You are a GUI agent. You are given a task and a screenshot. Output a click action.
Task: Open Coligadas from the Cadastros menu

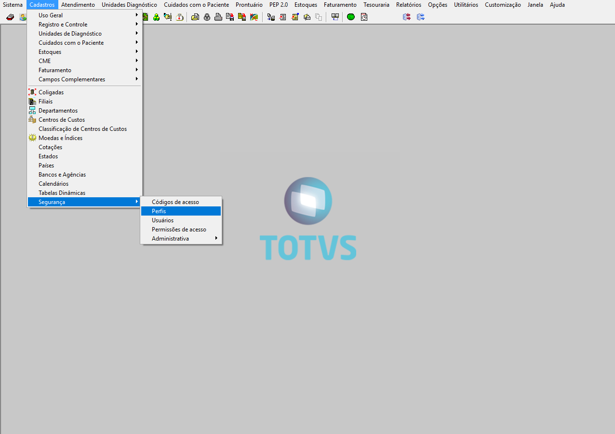pyautogui.click(x=84, y=92)
